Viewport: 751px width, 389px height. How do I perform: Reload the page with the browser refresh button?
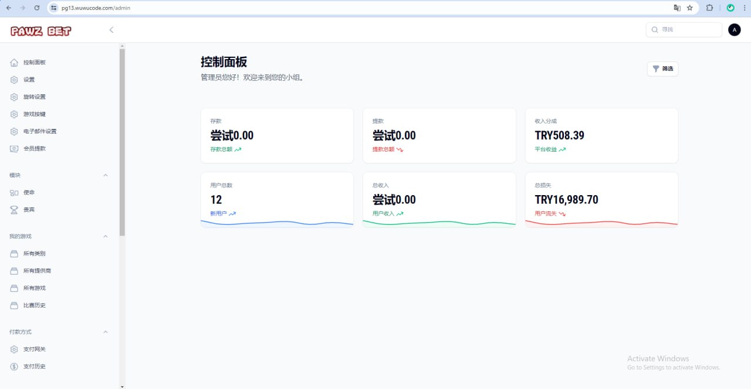pyautogui.click(x=37, y=8)
